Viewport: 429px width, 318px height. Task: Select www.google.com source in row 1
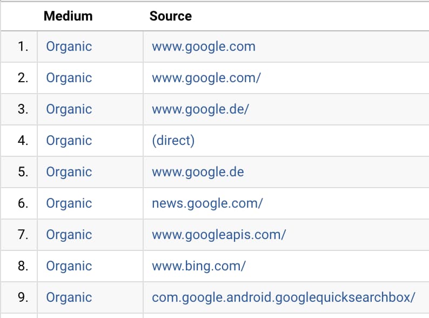coord(204,47)
